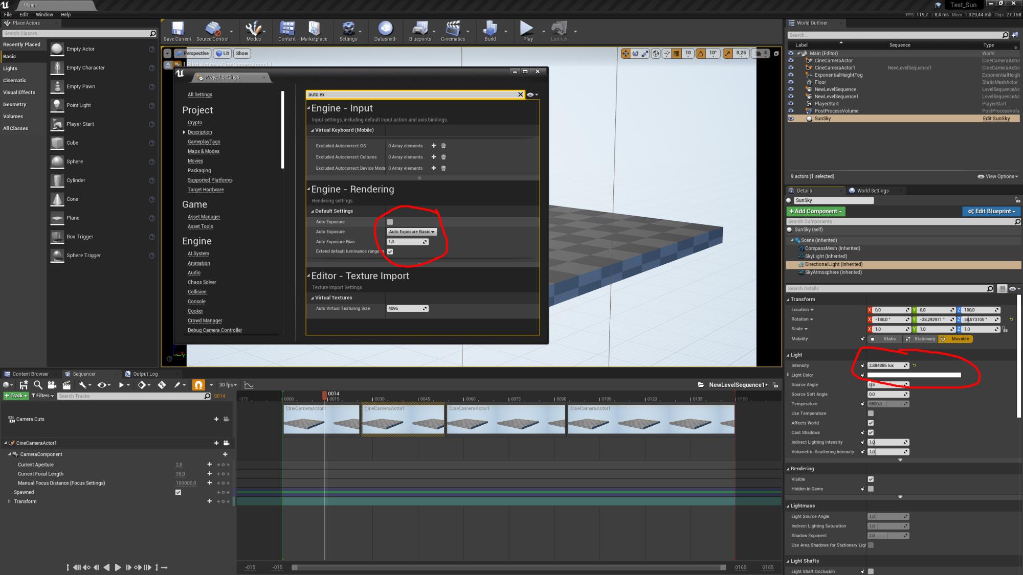Toggle the Affects World checkbox
Image resolution: width=1023 pixels, height=575 pixels.
[871, 423]
